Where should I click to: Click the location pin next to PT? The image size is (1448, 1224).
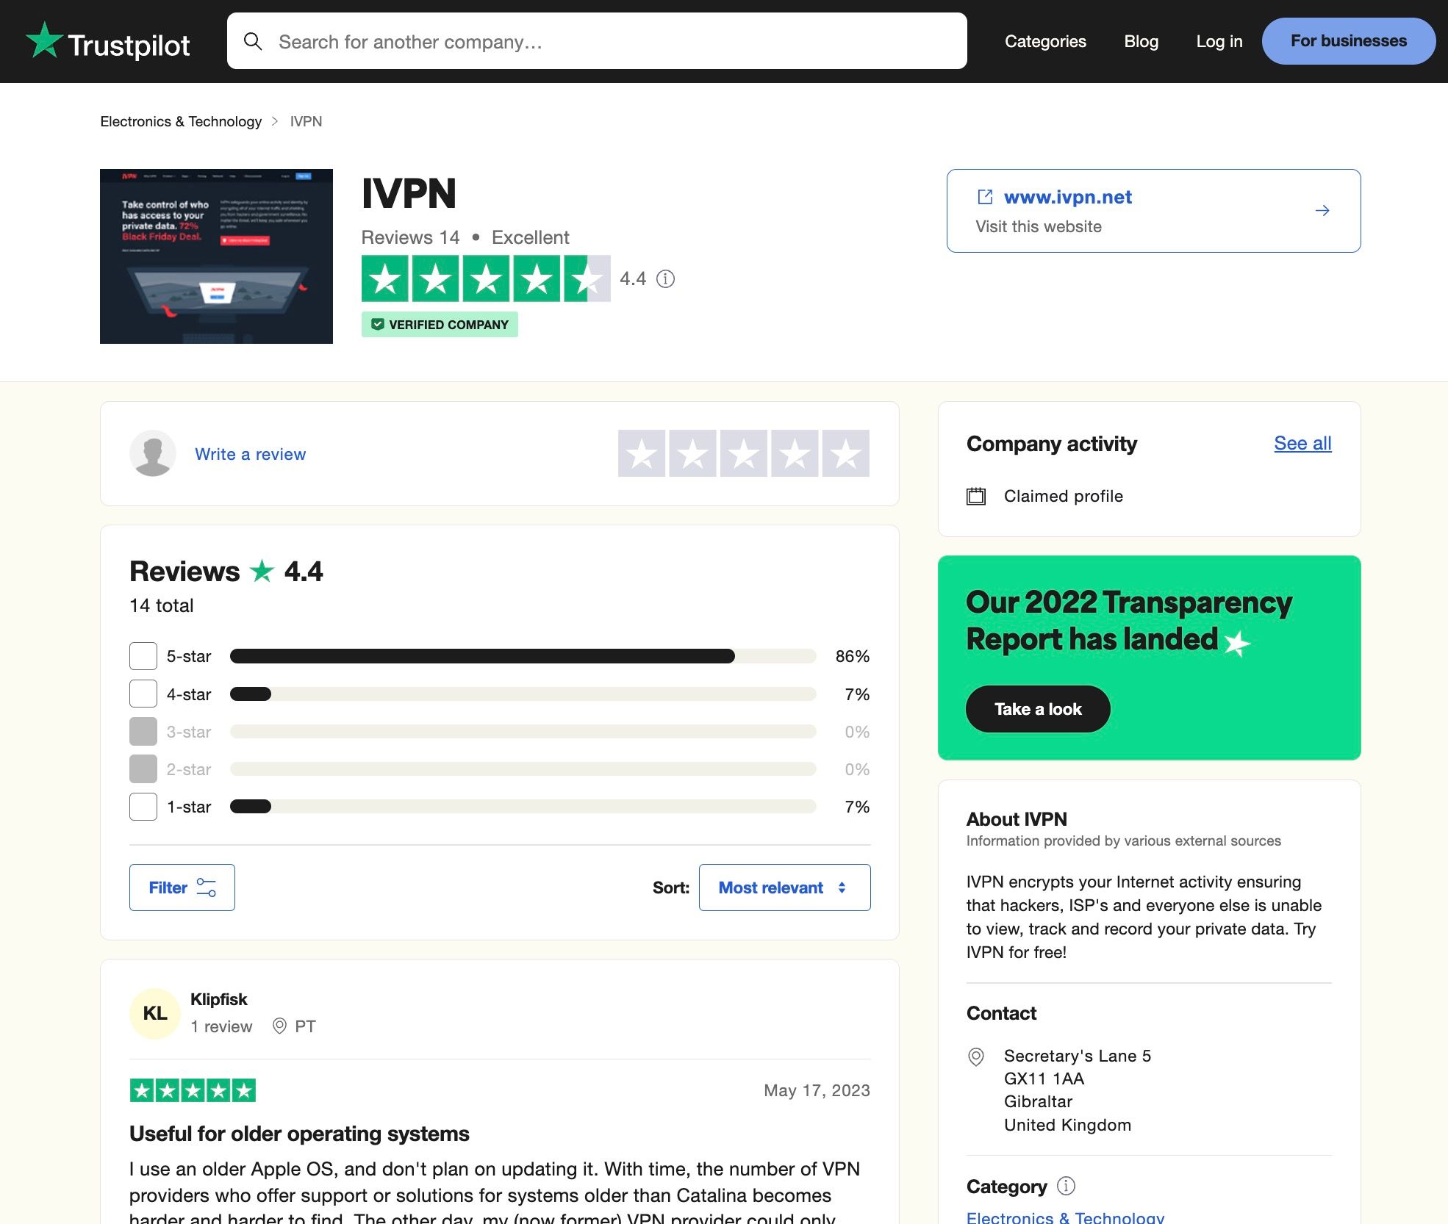pyautogui.click(x=279, y=1026)
